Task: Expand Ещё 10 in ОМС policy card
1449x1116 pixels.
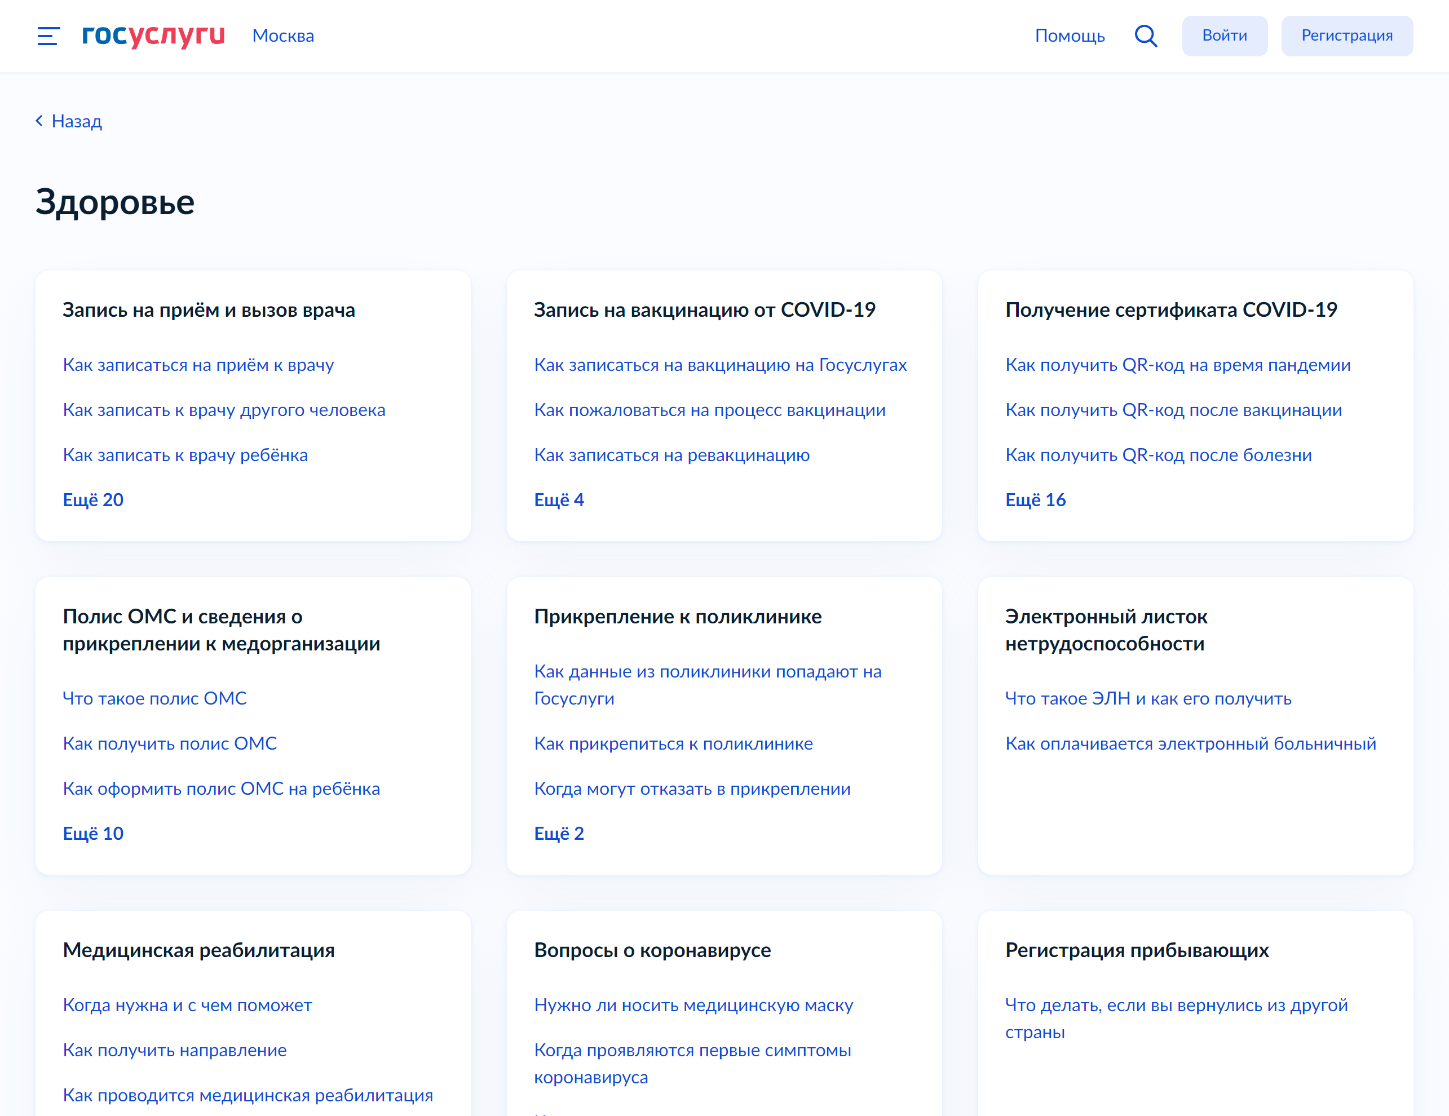Action: [x=93, y=834]
